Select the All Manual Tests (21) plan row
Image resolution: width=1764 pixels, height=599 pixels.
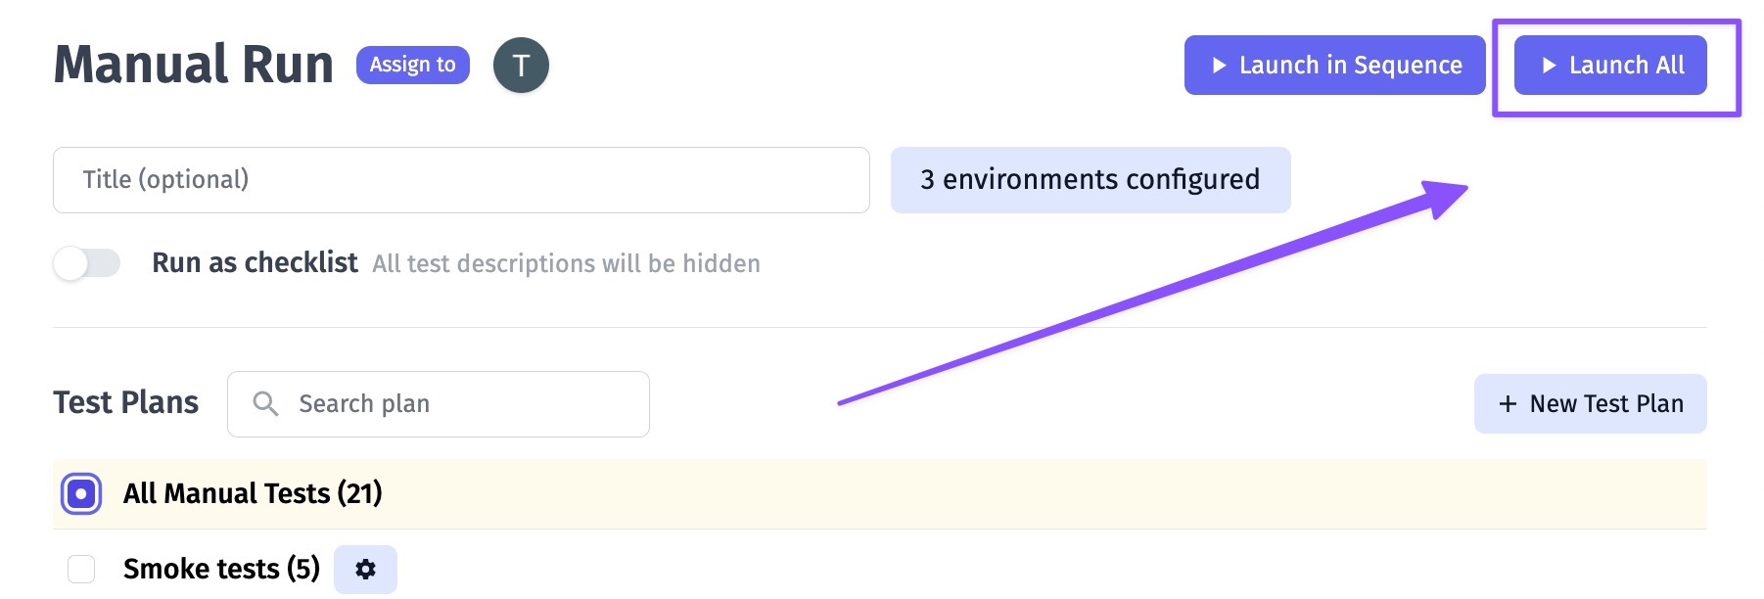[879, 493]
